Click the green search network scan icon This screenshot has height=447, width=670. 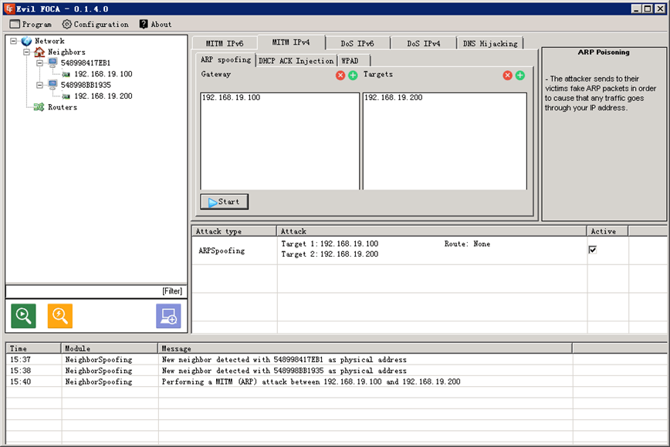pos(23,316)
